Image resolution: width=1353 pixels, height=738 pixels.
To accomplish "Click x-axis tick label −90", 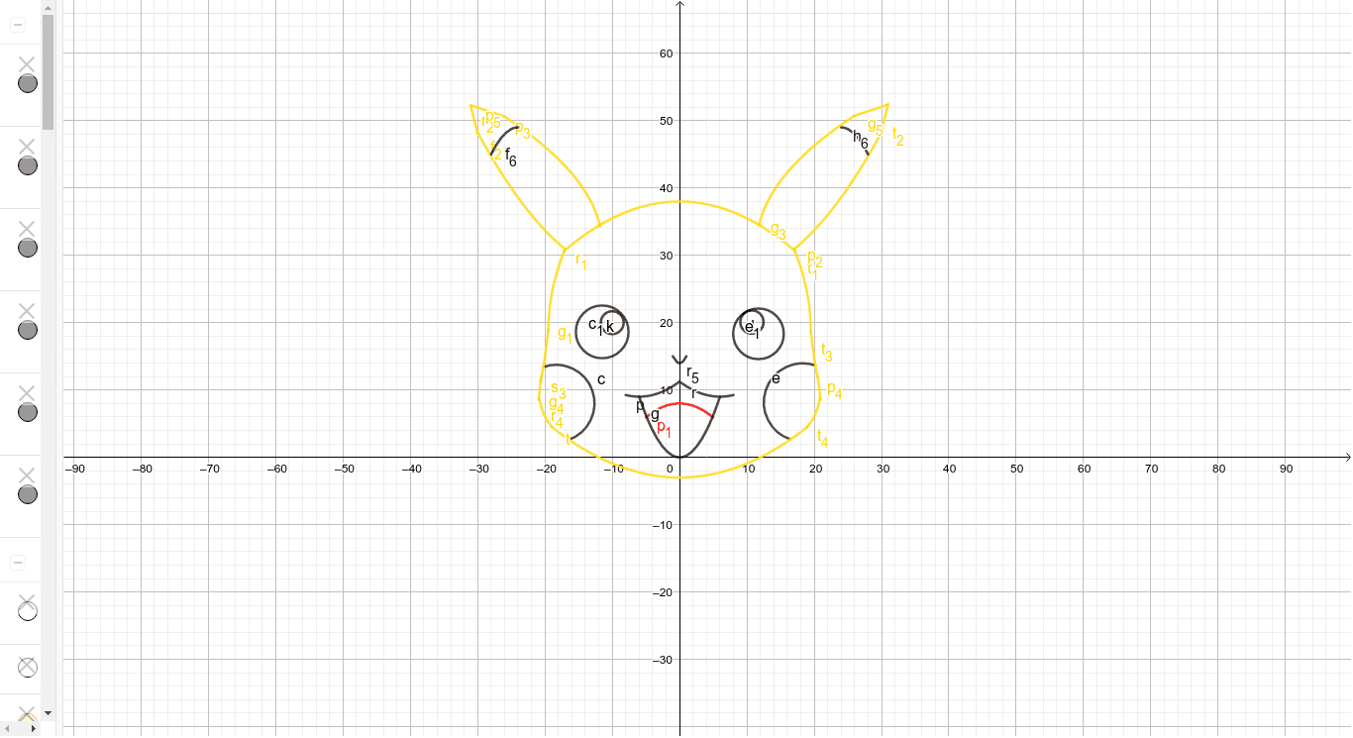I will pos(73,469).
